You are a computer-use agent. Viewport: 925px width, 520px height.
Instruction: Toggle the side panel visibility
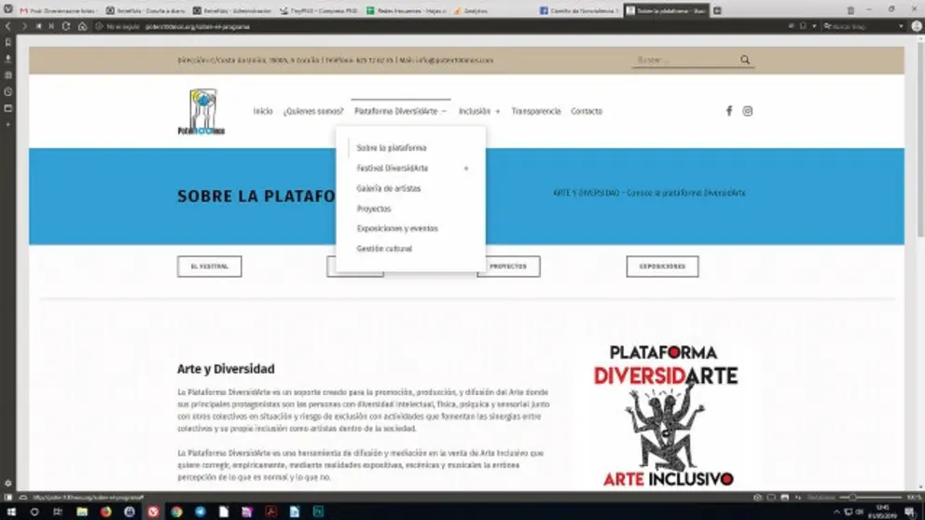[8, 498]
